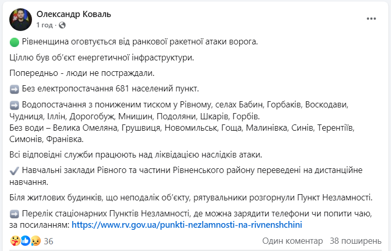
Task: Show who reacted via the 36 count
Action: coord(49,241)
